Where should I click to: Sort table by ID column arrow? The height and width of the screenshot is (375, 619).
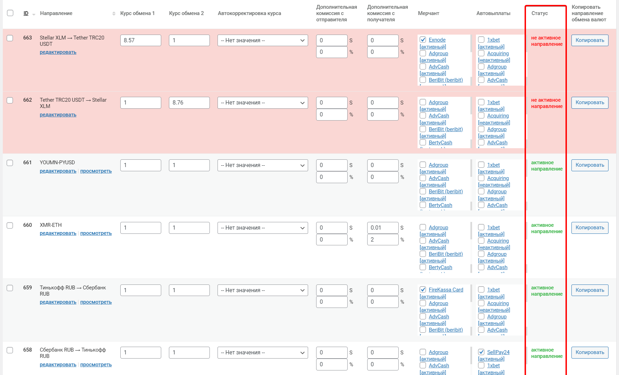click(34, 14)
